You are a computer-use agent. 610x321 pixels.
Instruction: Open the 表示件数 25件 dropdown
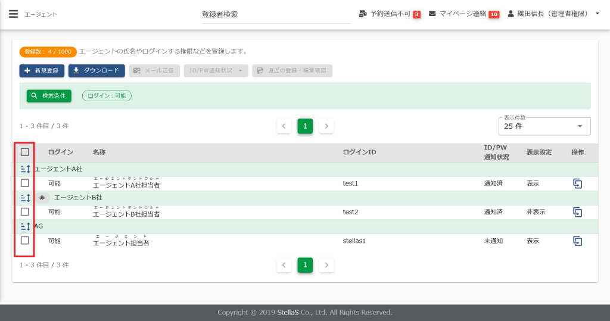point(544,126)
